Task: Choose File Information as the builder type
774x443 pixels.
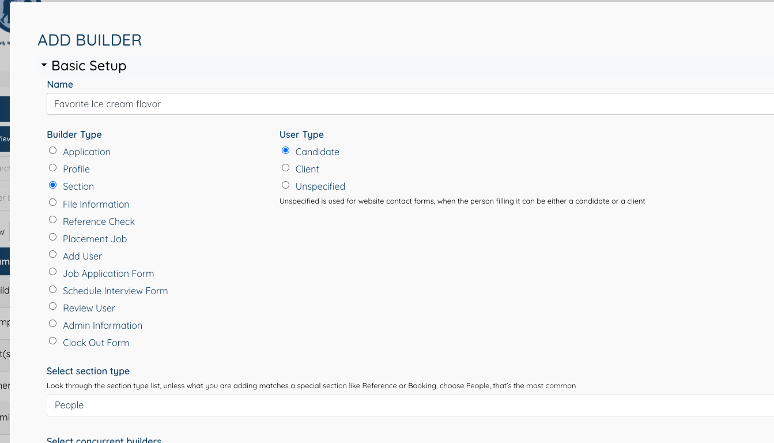Action: pos(52,202)
